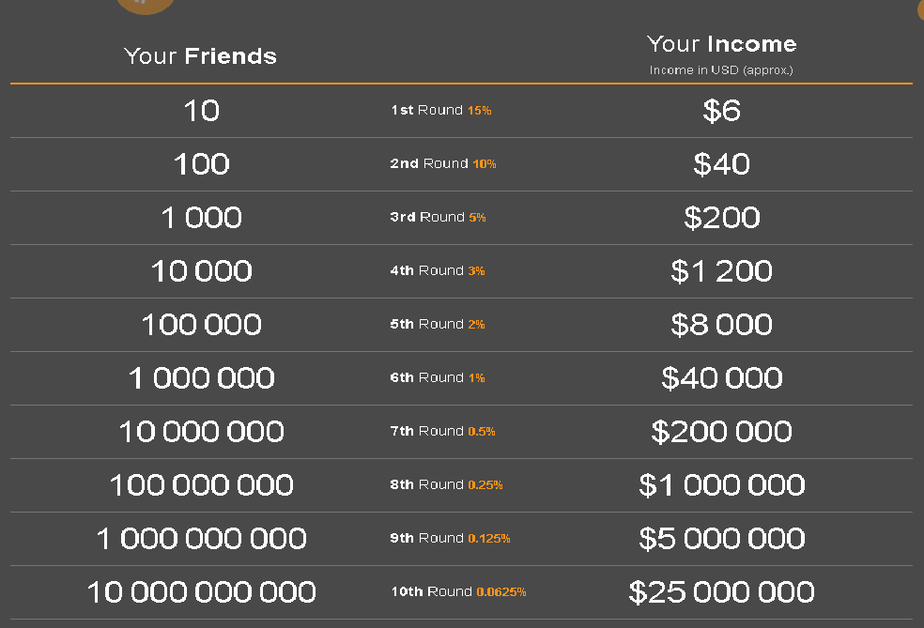924x628 pixels.
Task: Select the 100 000 friends count
Action: (x=201, y=325)
